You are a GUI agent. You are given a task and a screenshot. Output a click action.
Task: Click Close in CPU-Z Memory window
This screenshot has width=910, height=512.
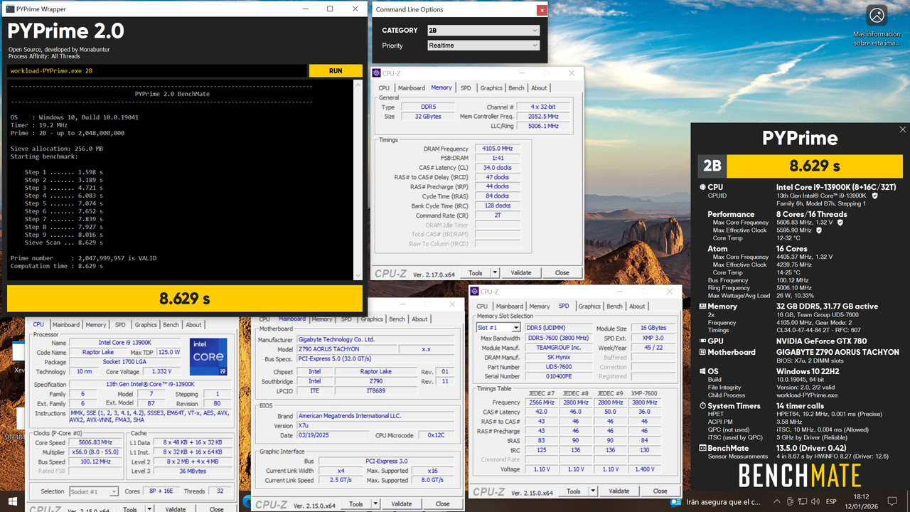562,272
